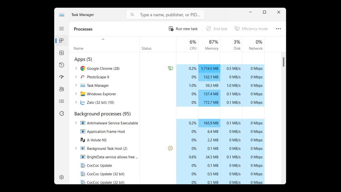Click the Google Chrome app icon
This screenshot has height=192, width=341.
(x=83, y=69)
